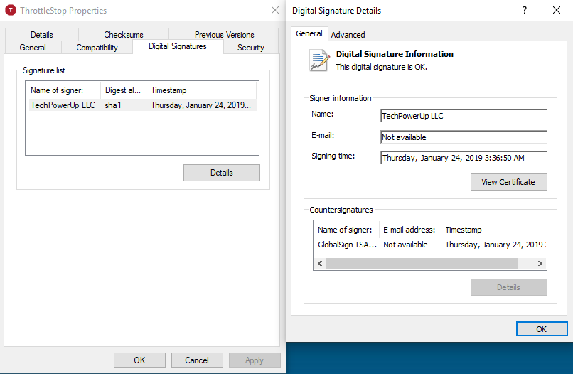Select the TechPowerUp LLC signature row

click(63, 105)
